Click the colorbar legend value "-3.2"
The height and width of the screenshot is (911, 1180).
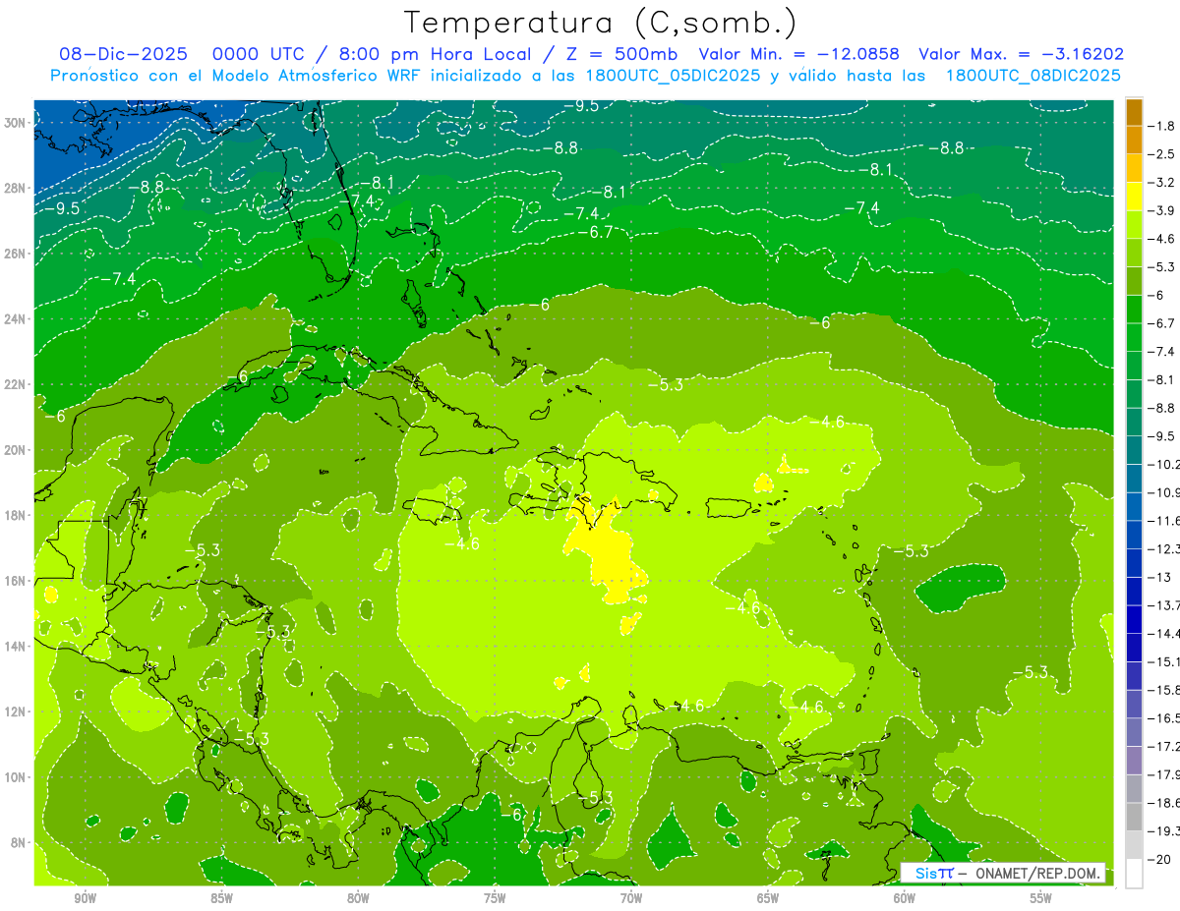(x=1161, y=183)
